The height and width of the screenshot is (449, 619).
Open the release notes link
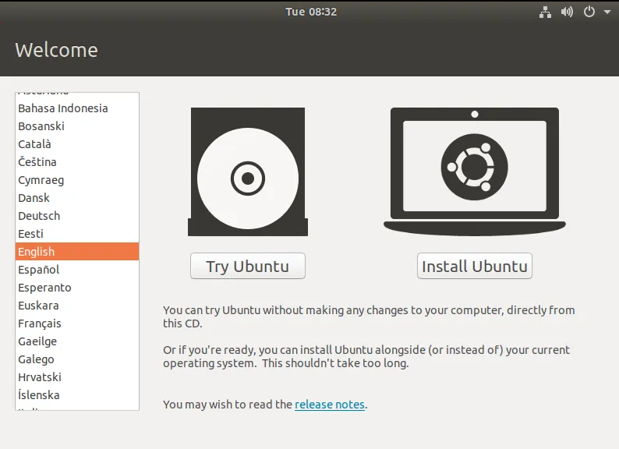point(330,405)
